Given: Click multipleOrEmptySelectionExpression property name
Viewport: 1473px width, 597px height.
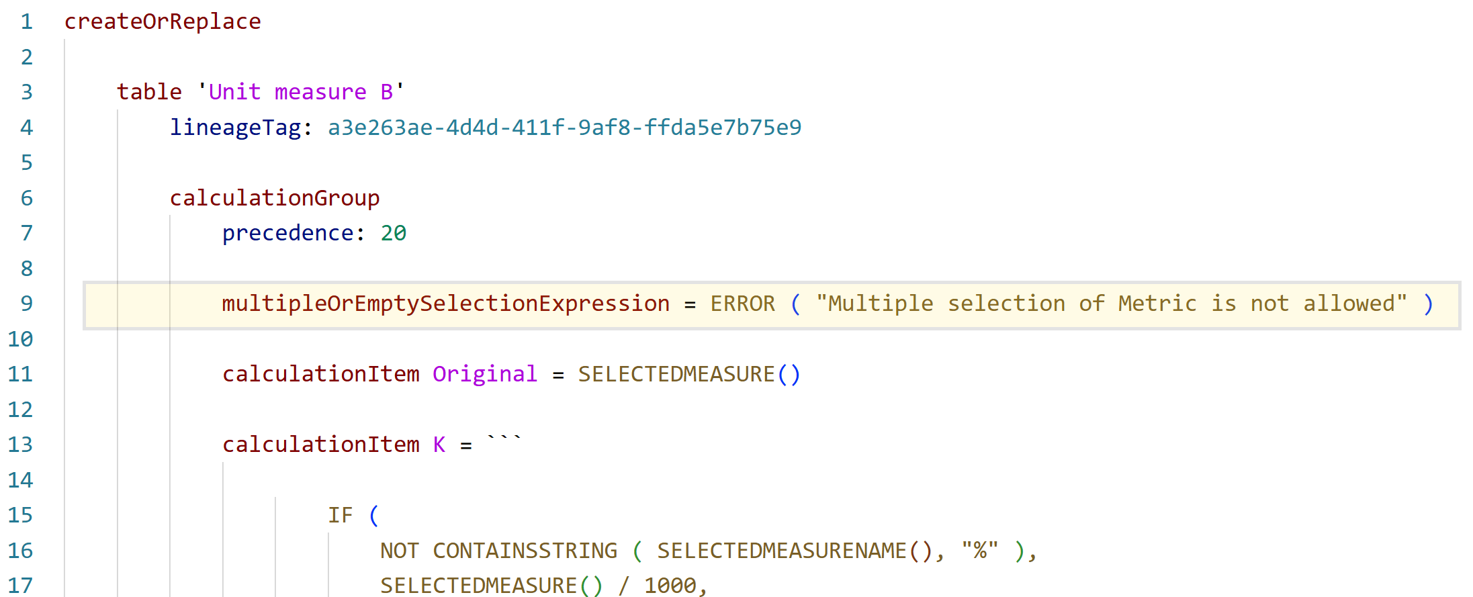Looking at the screenshot, I should (446, 304).
